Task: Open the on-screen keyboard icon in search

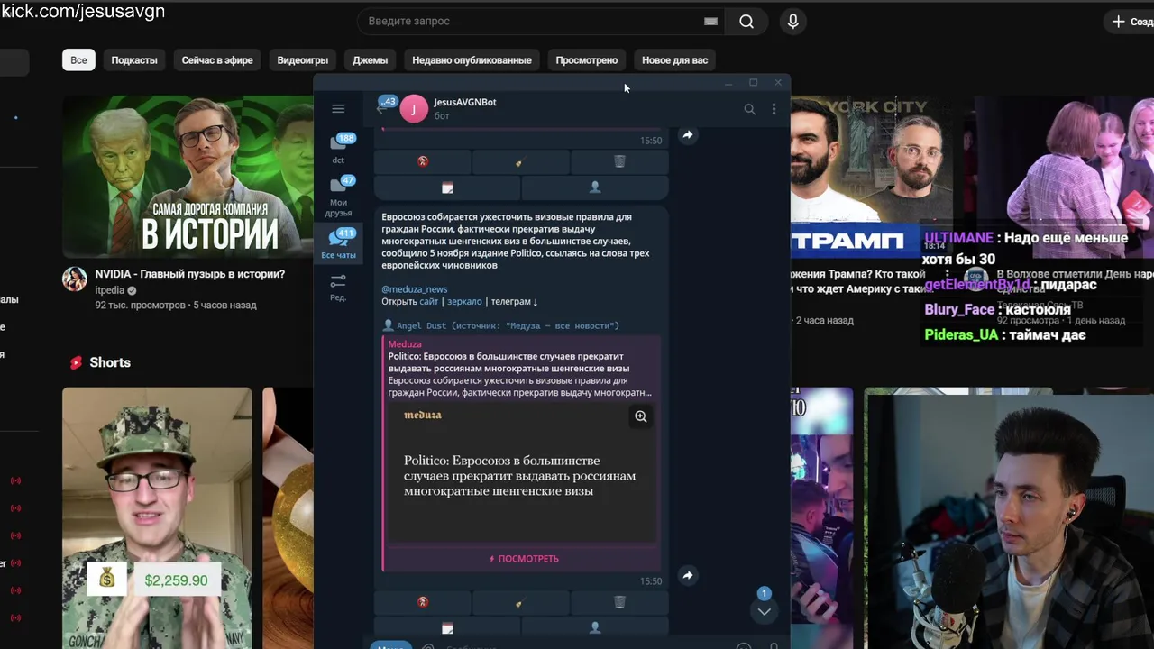Action: click(x=710, y=21)
